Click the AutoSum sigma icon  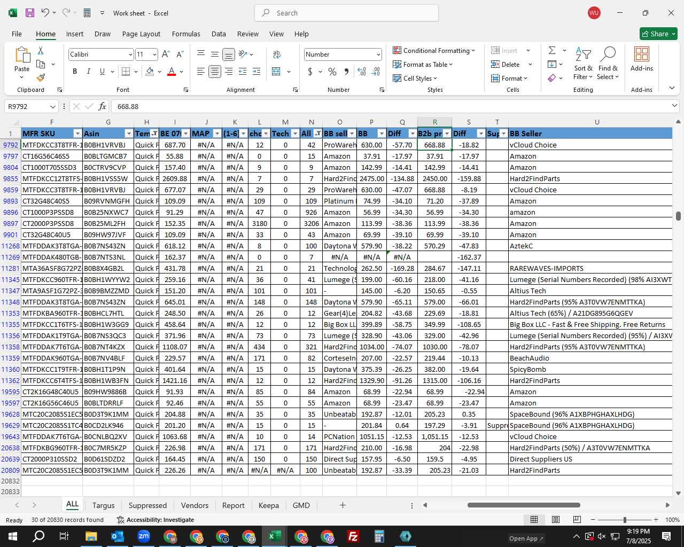point(552,50)
